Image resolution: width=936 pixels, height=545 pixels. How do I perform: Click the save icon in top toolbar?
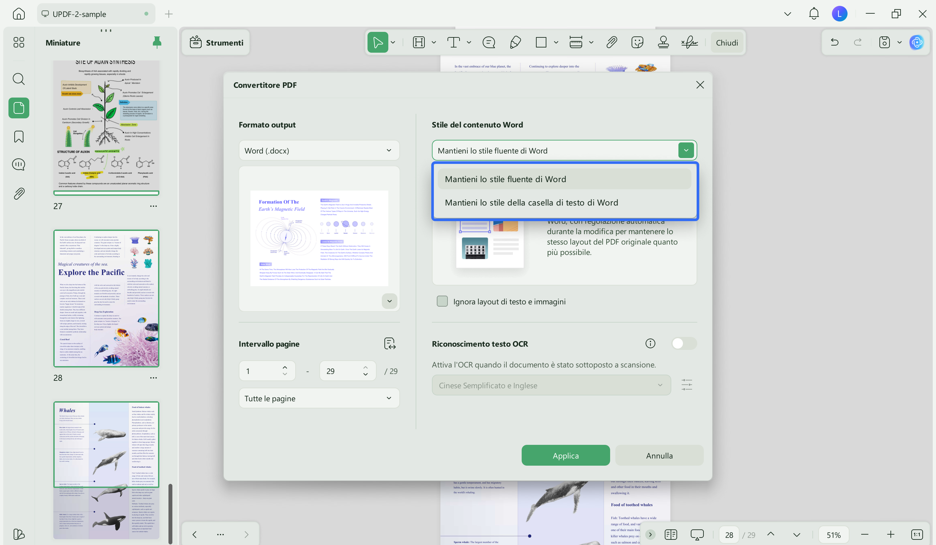884,42
